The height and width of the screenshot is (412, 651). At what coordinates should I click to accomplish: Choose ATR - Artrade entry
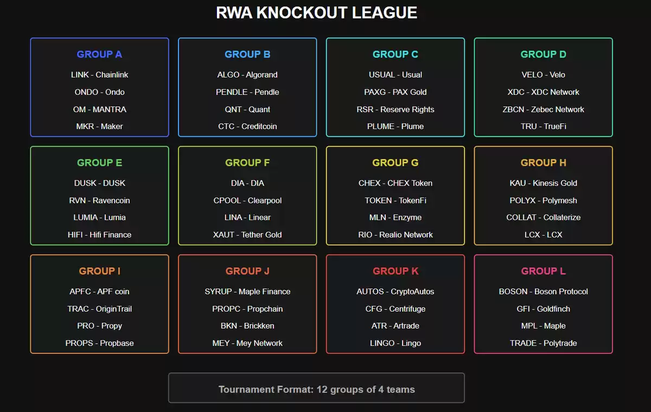[395, 326]
